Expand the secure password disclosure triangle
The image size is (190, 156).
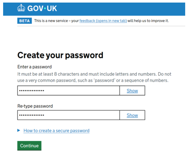point(19,130)
